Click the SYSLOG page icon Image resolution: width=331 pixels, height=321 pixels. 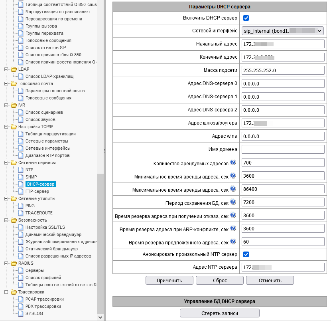tap(21, 313)
